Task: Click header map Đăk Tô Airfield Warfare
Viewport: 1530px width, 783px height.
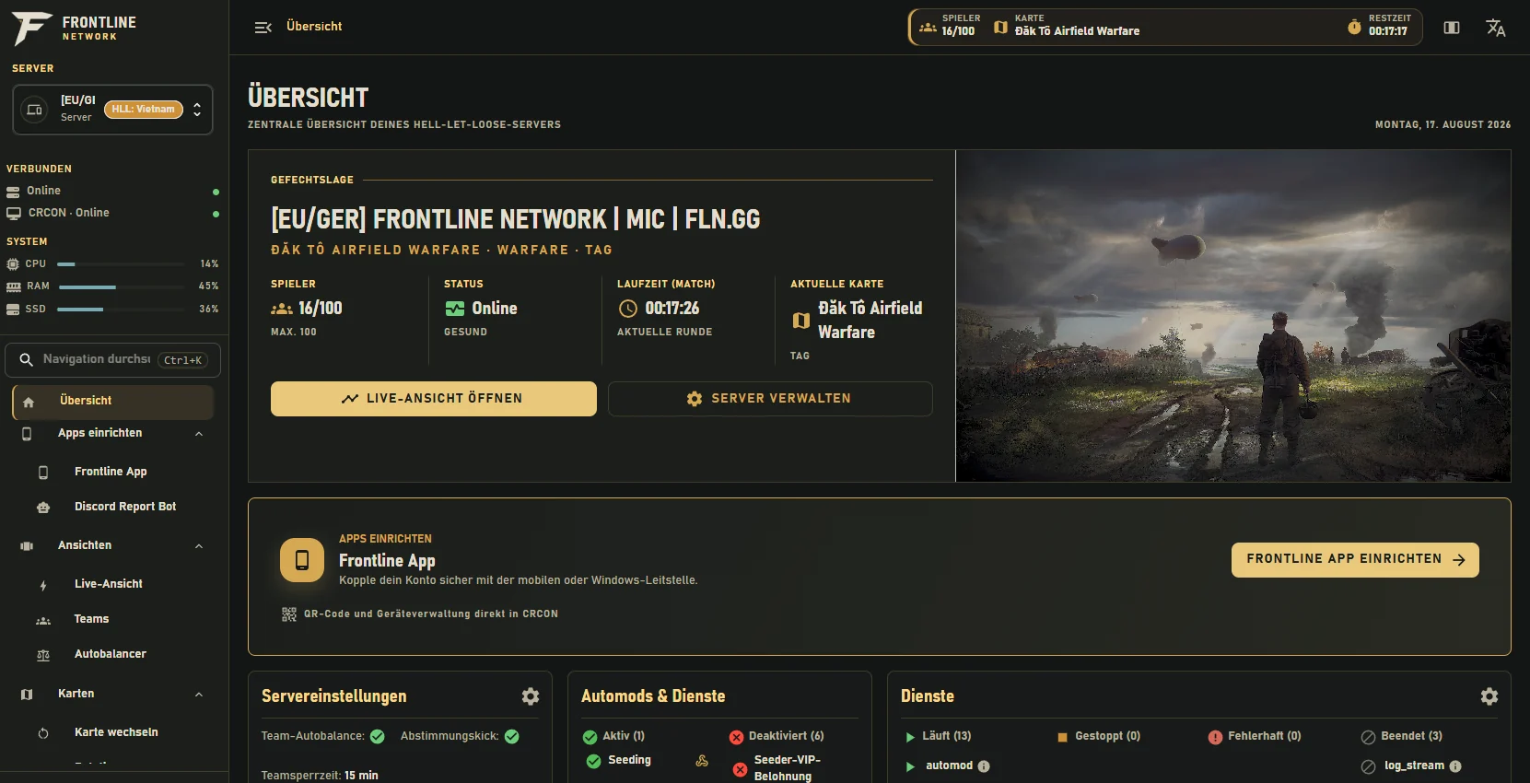Action: (x=1077, y=31)
